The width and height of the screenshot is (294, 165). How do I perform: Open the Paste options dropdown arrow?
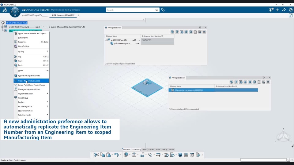click(112, 155)
